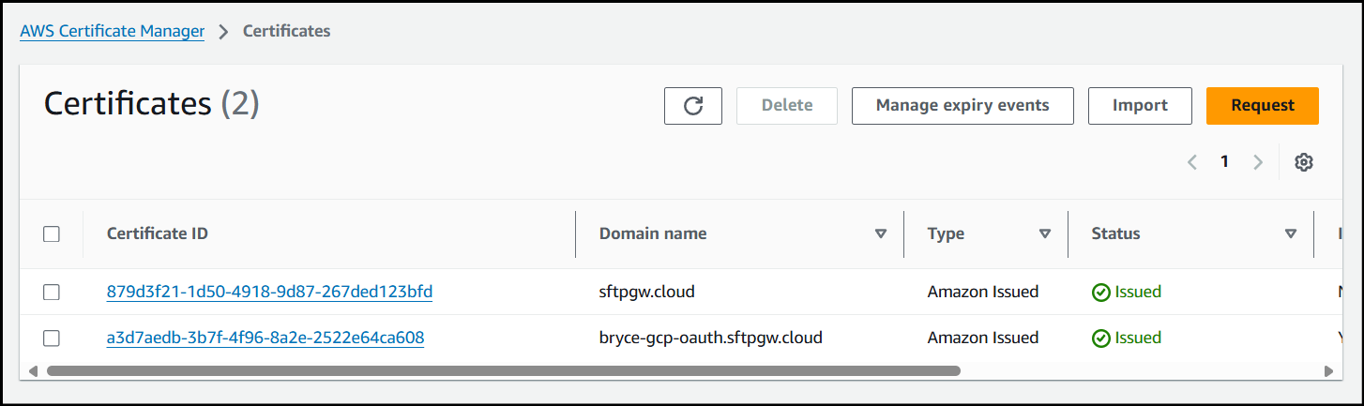Click the horizontal table scrollbar
Screen dimensions: 1364x406
[503, 371]
